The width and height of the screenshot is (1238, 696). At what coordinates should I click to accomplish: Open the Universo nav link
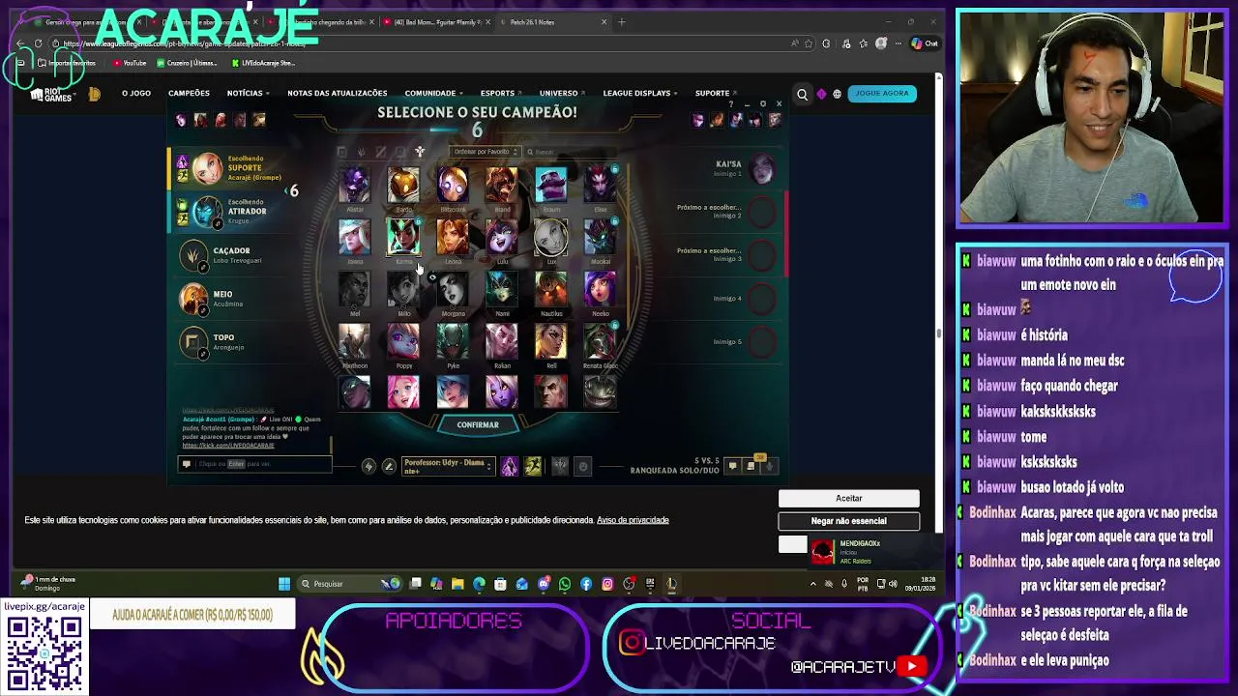562,93
